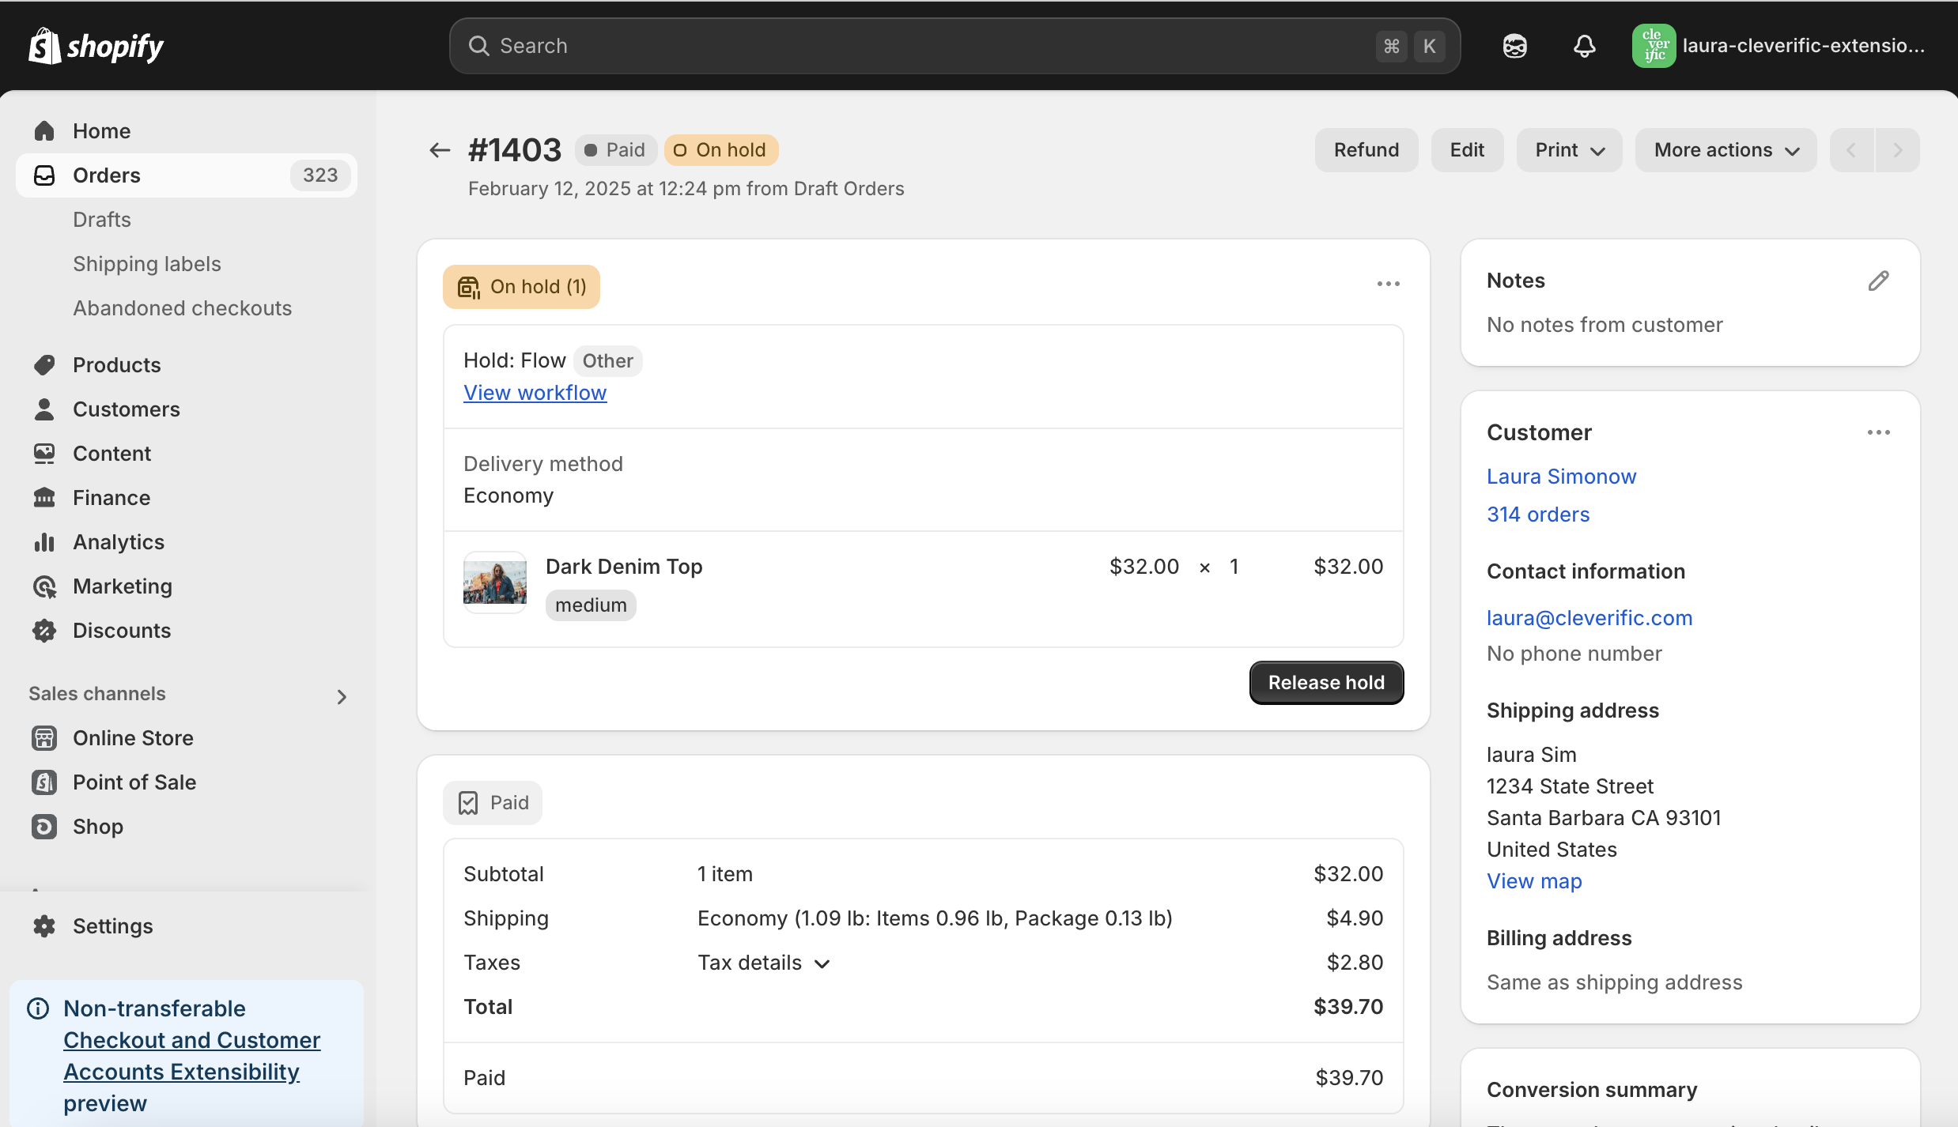Open the Sidekick assistant icon
The image size is (1958, 1127).
[x=1514, y=46]
